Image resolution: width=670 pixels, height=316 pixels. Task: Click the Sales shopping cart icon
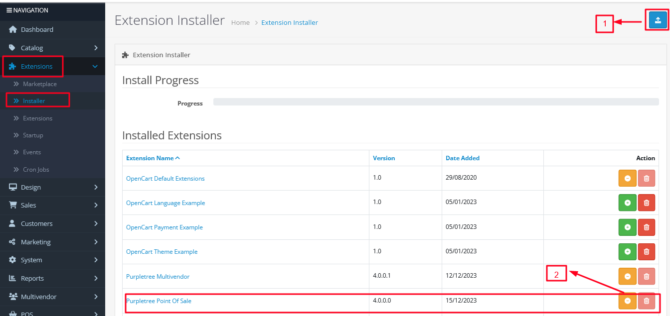pos(13,205)
